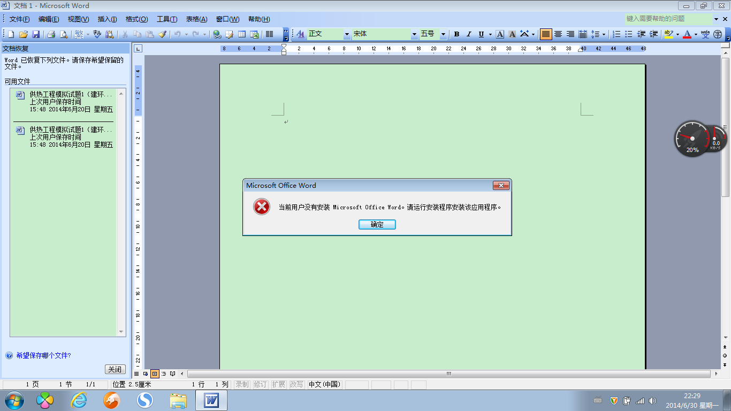This screenshot has width=731, height=411.
Task: Click the horizontal scrollbar of the document
Action: tap(450, 374)
